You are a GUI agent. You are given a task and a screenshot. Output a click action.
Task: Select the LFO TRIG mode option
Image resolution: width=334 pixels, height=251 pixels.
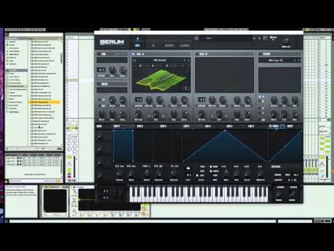(x=202, y=167)
